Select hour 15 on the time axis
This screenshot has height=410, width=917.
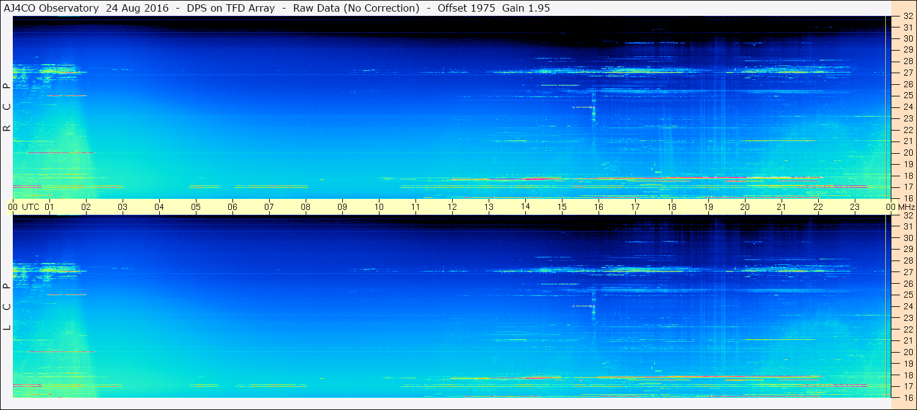point(562,207)
